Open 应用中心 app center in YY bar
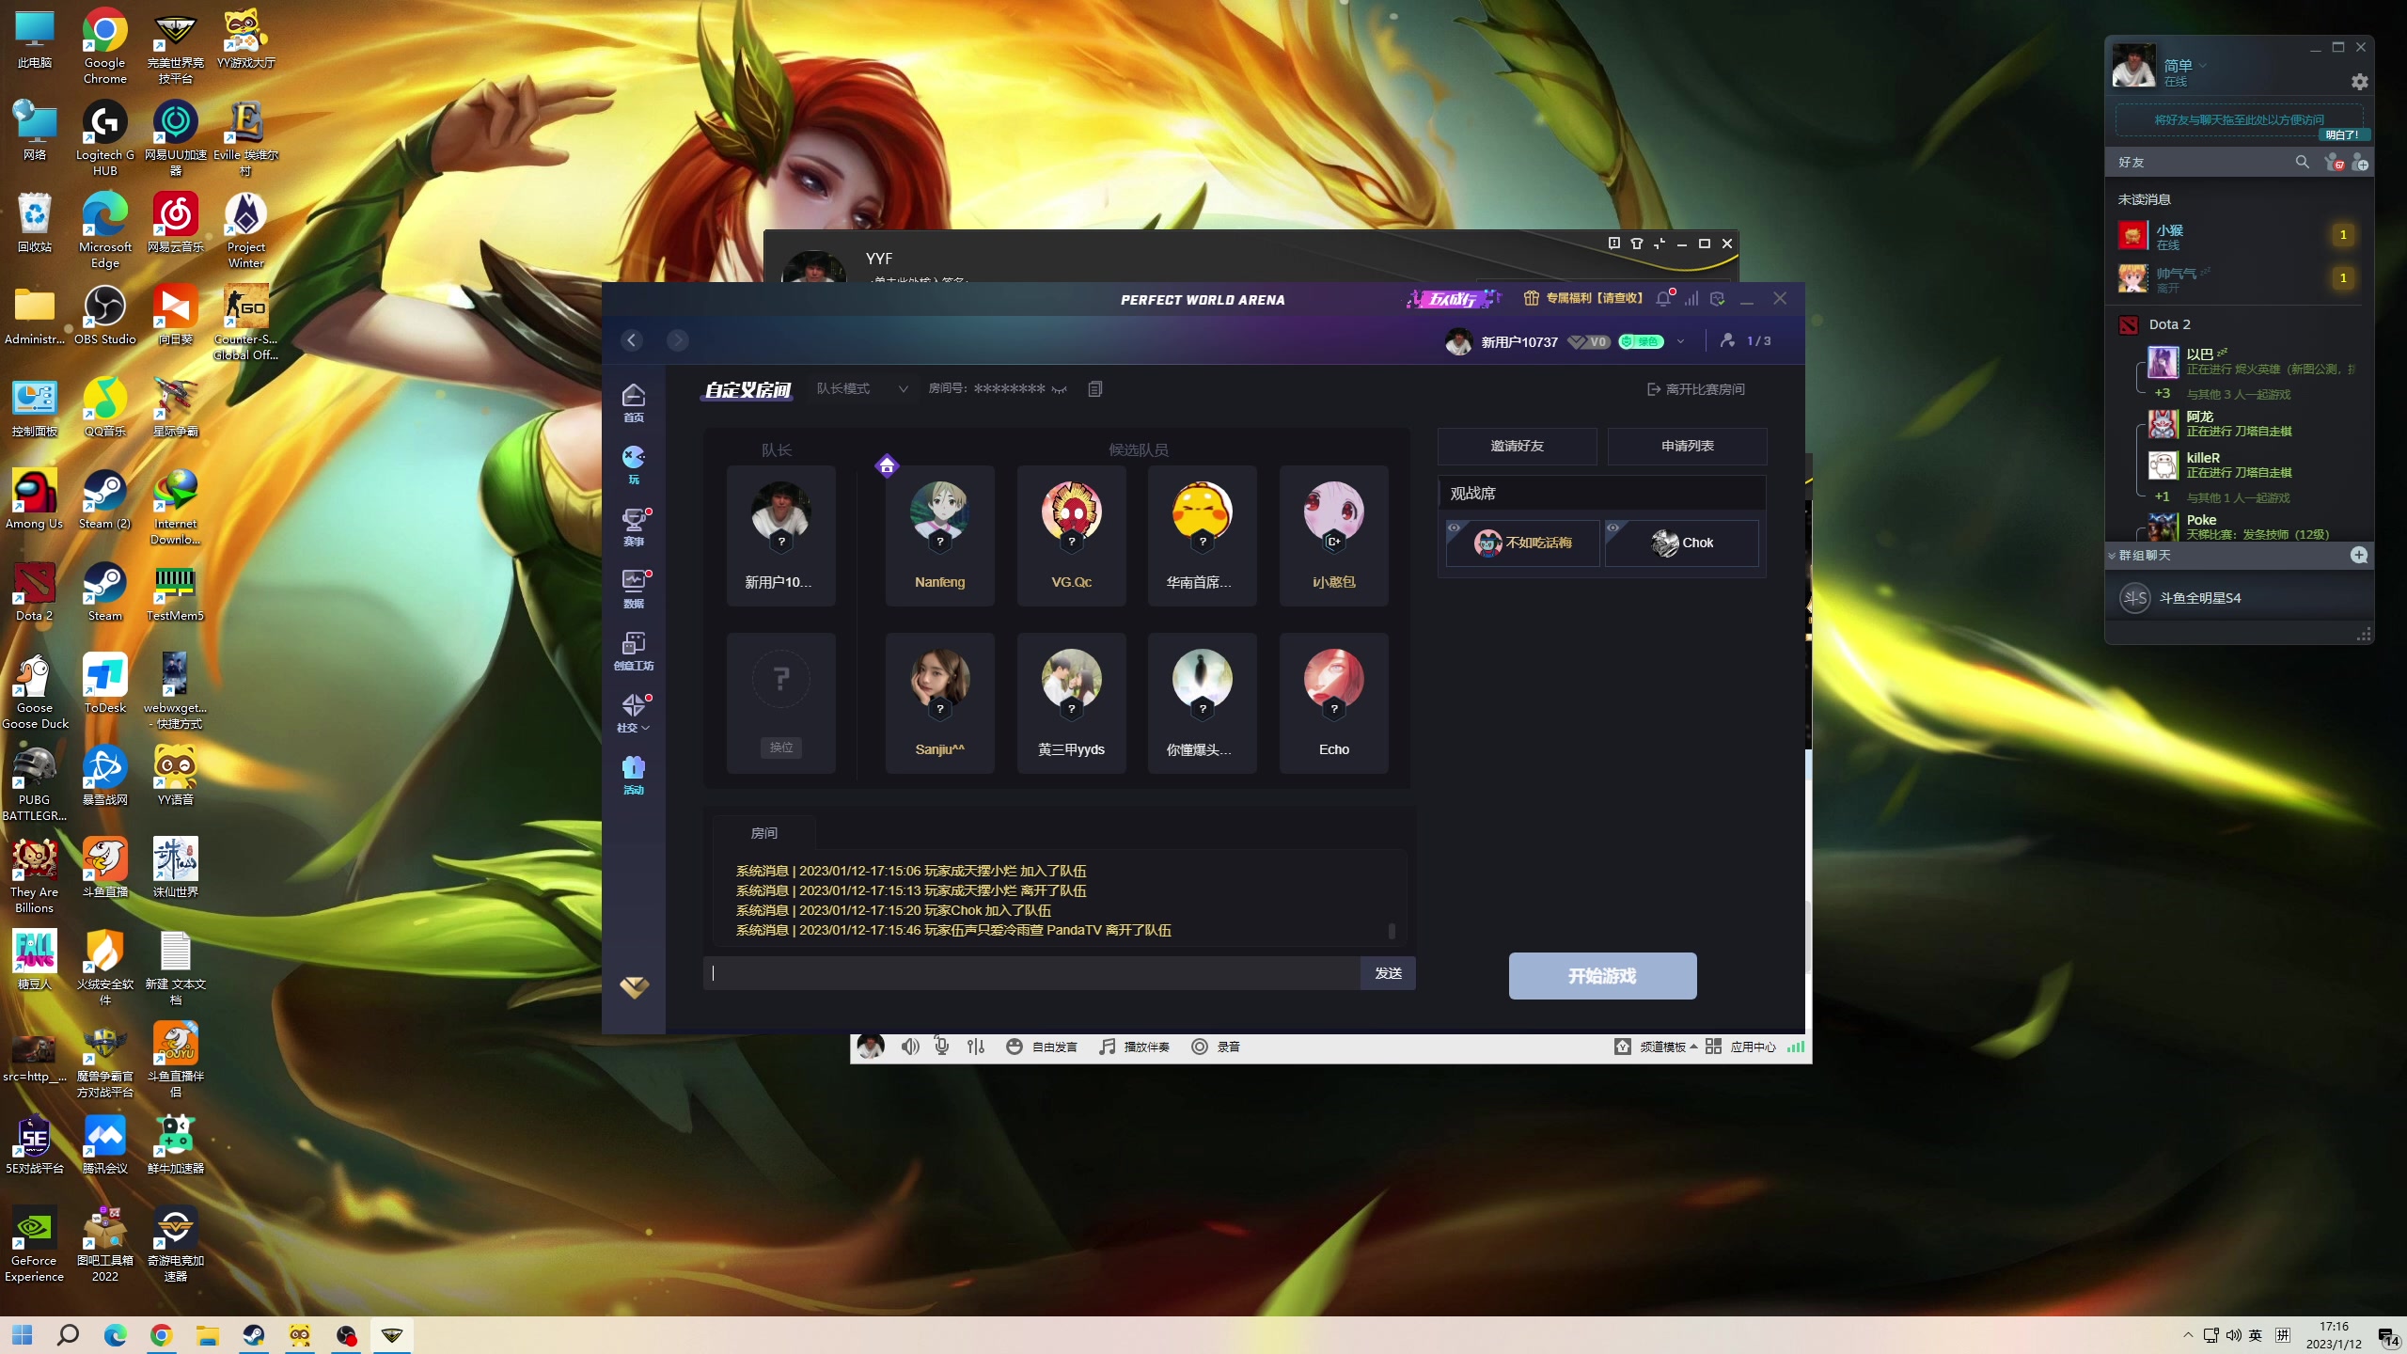The height and width of the screenshot is (1354, 2407). coord(1741,1047)
